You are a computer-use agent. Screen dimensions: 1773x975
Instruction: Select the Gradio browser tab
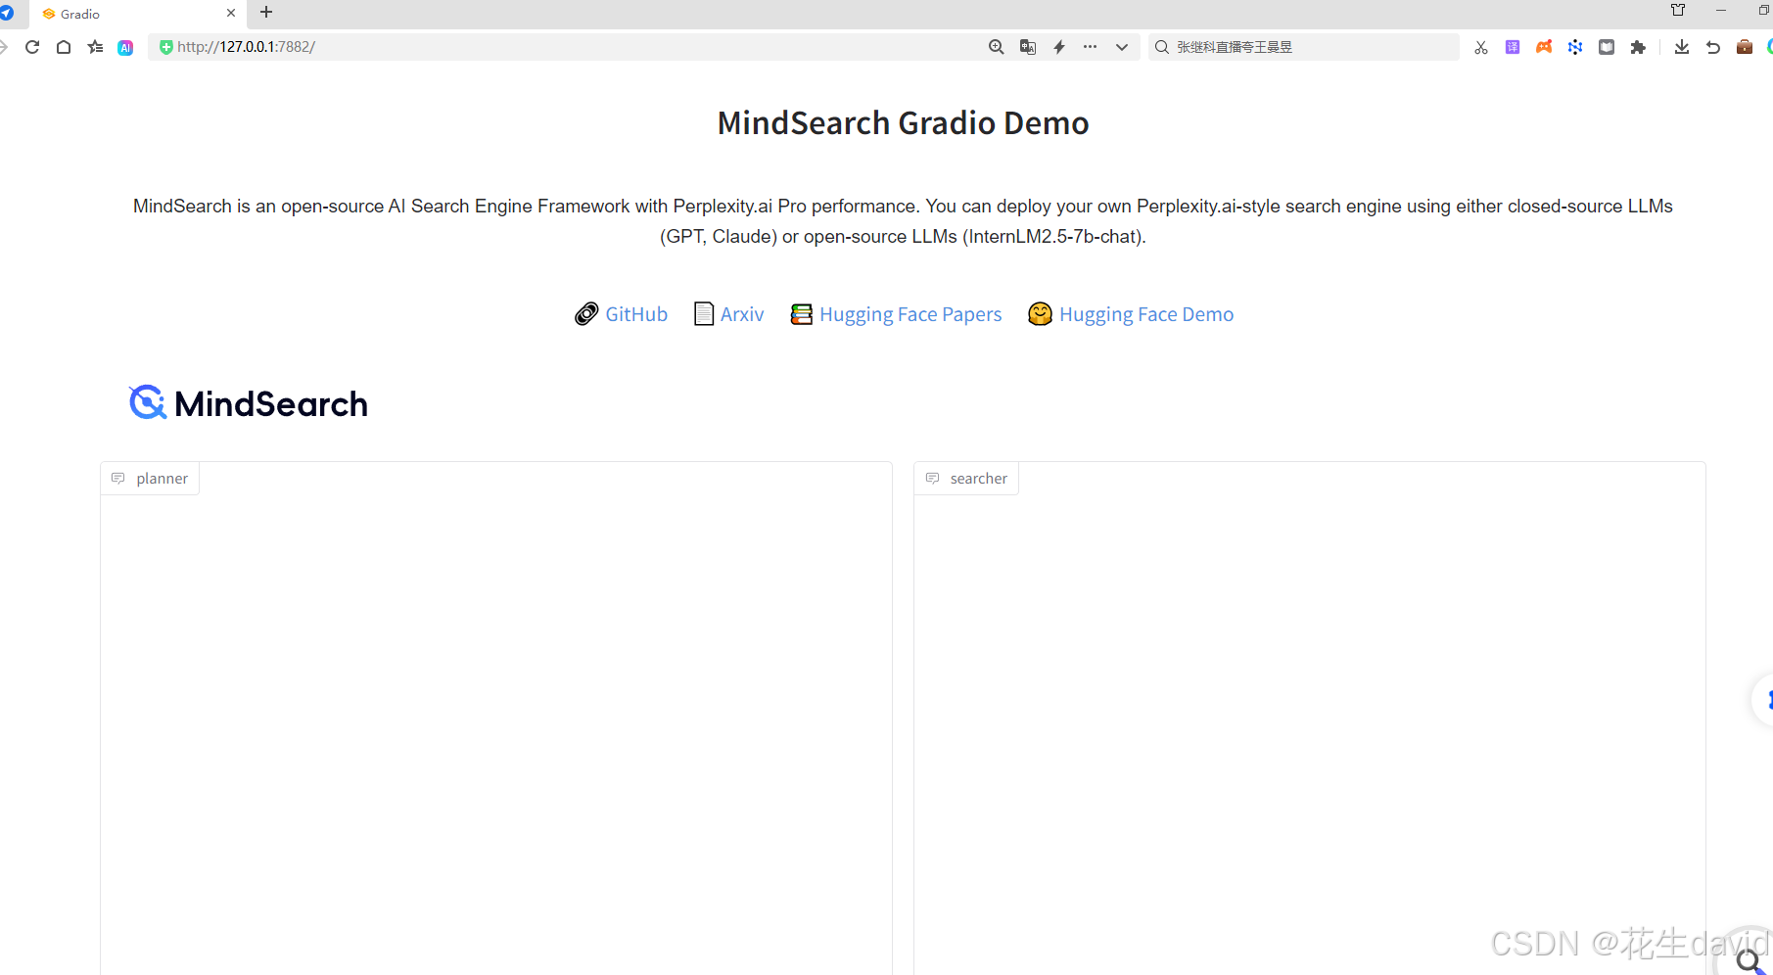(x=137, y=14)
